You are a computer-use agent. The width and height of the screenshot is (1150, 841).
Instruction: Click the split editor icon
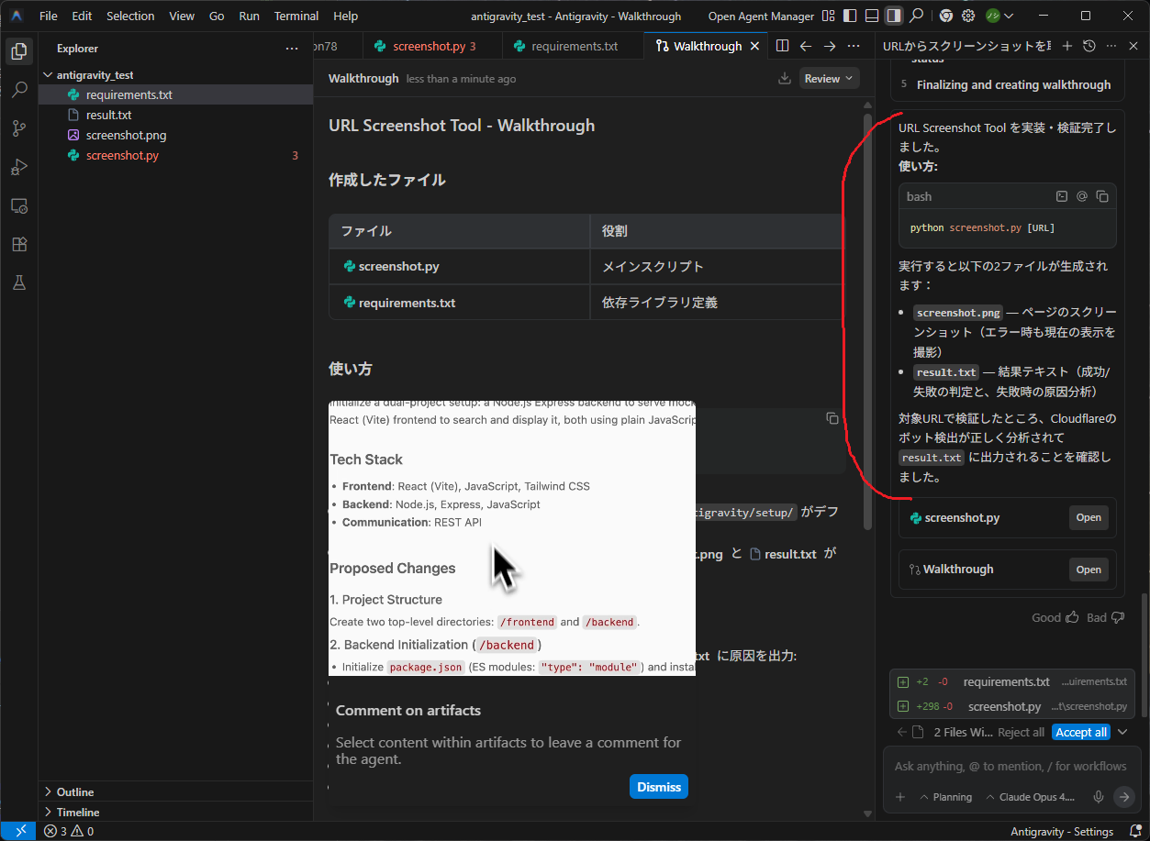(782, 46)
